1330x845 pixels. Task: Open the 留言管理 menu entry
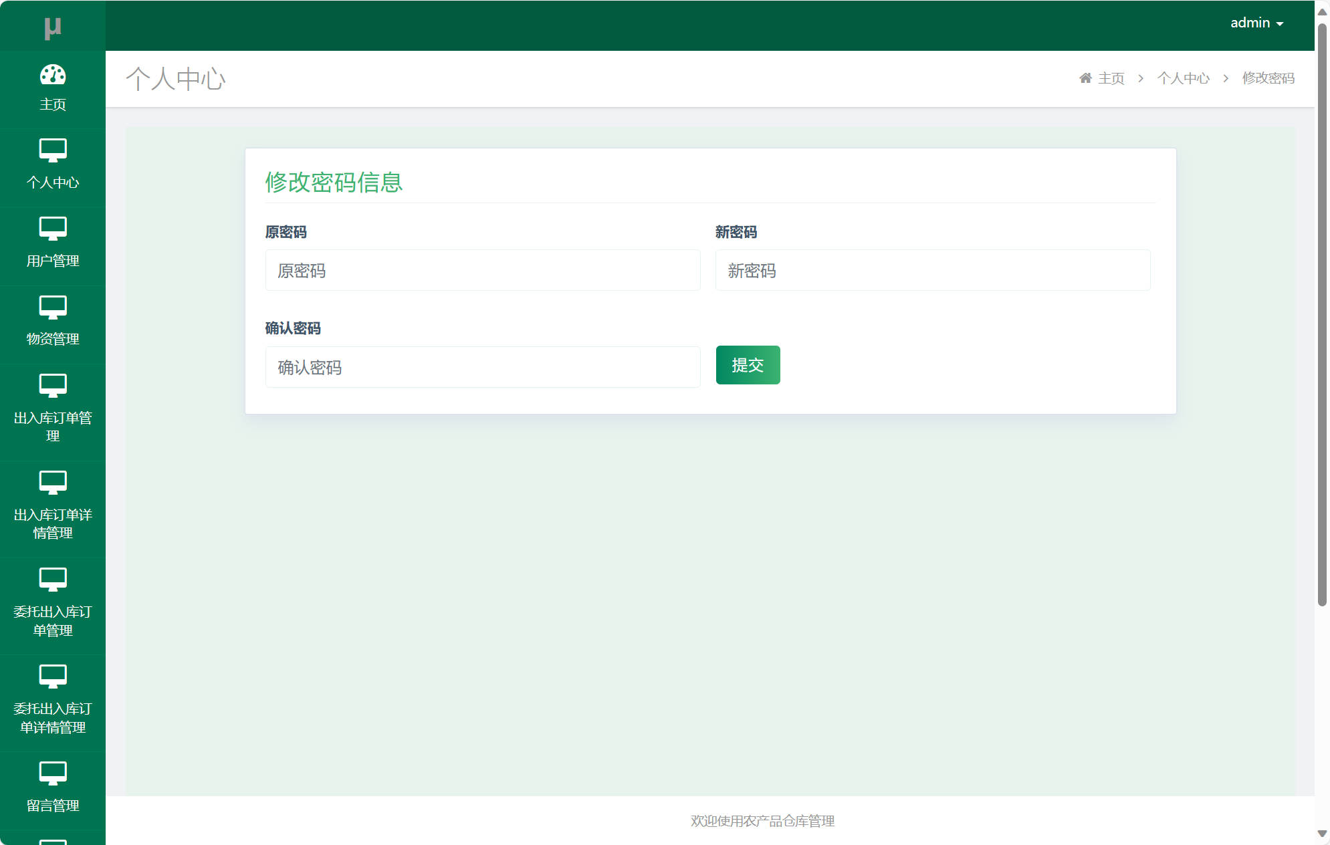[x=53, y=805]
